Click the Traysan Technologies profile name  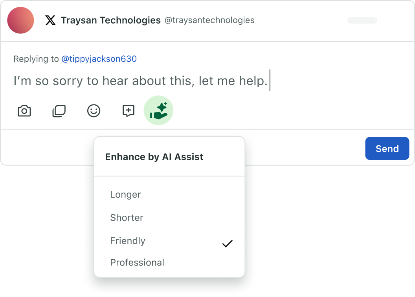(111, 20)
